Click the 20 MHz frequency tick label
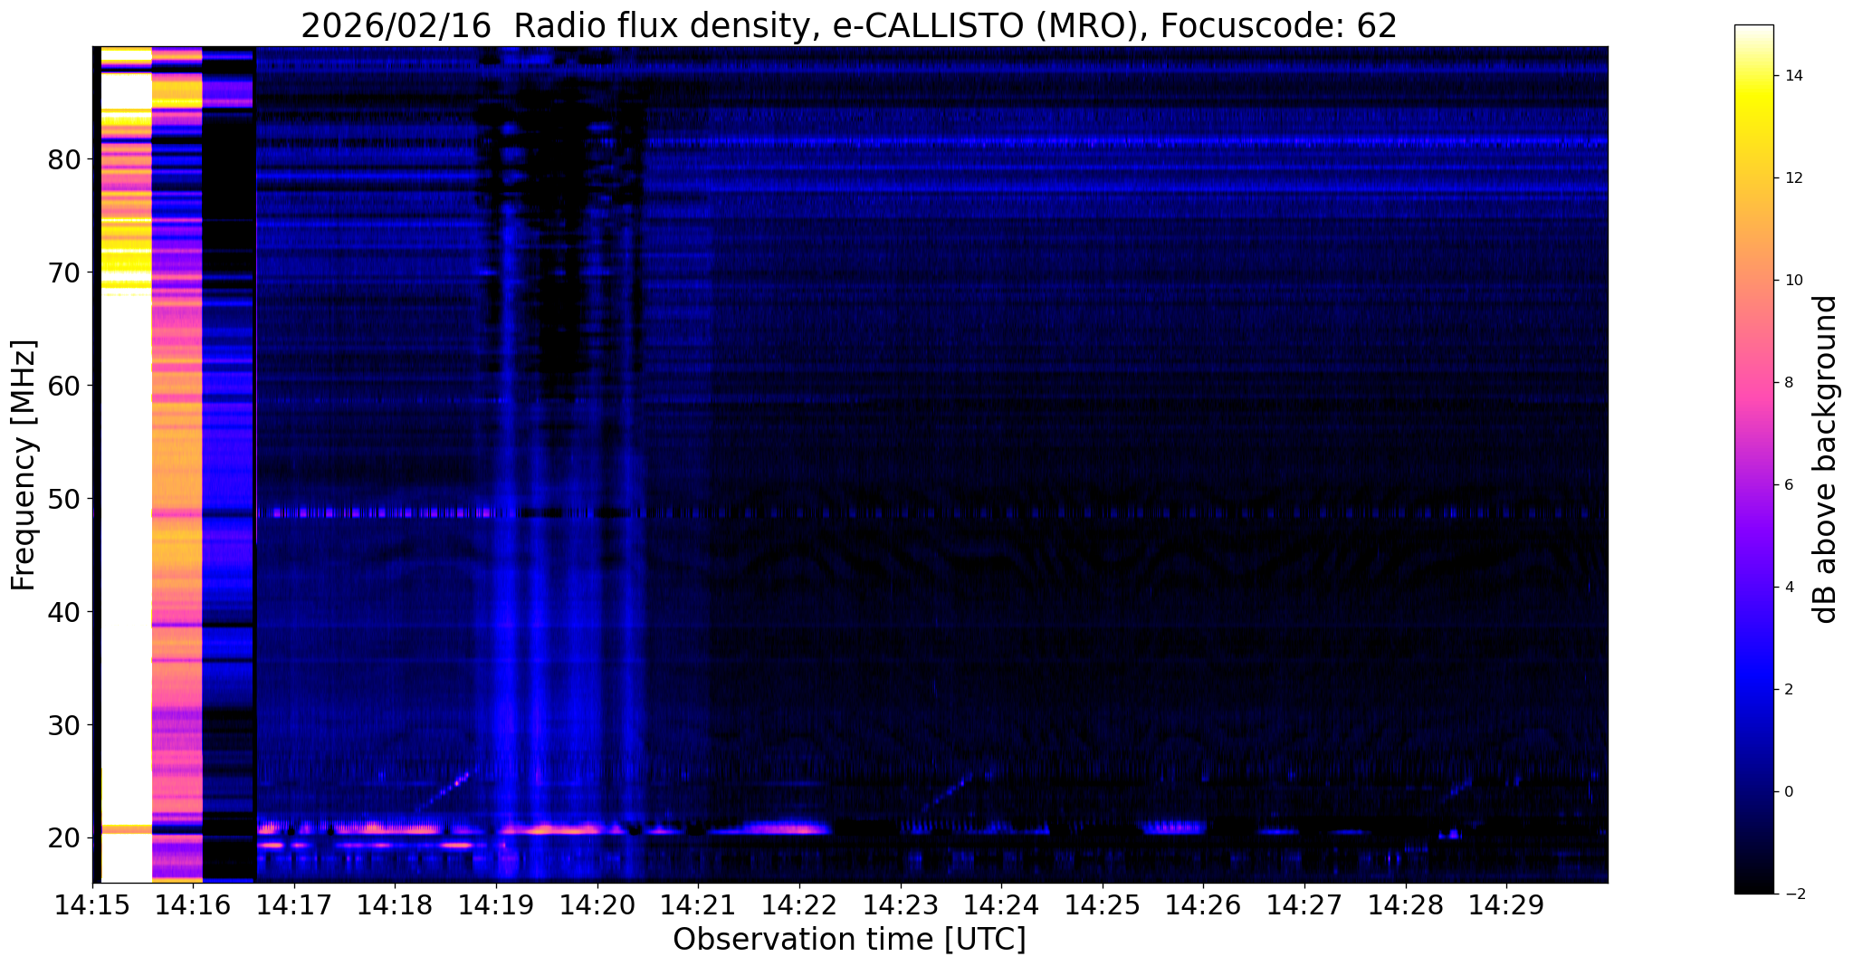 (x=64, y=839)
